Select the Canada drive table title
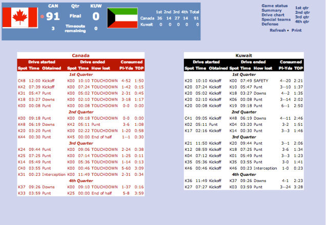This screenshot has height=225, width=326. click(80, 56)
